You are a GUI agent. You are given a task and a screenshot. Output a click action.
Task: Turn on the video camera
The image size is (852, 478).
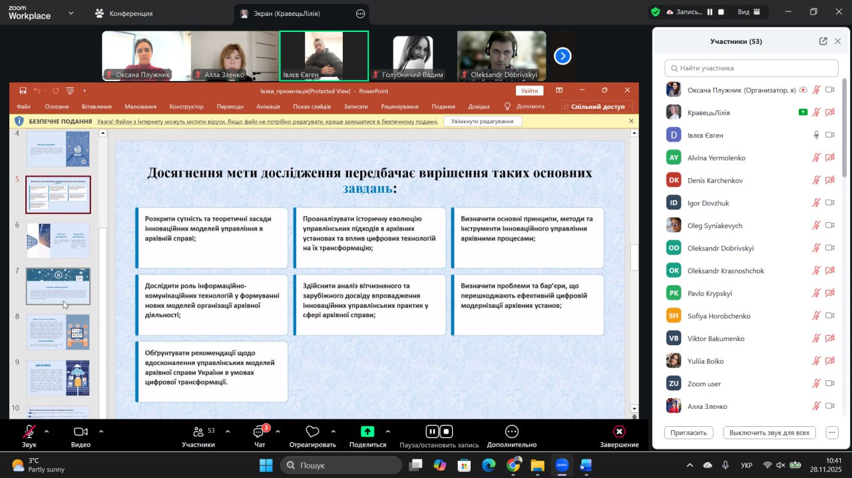click(x=81, y=432)
